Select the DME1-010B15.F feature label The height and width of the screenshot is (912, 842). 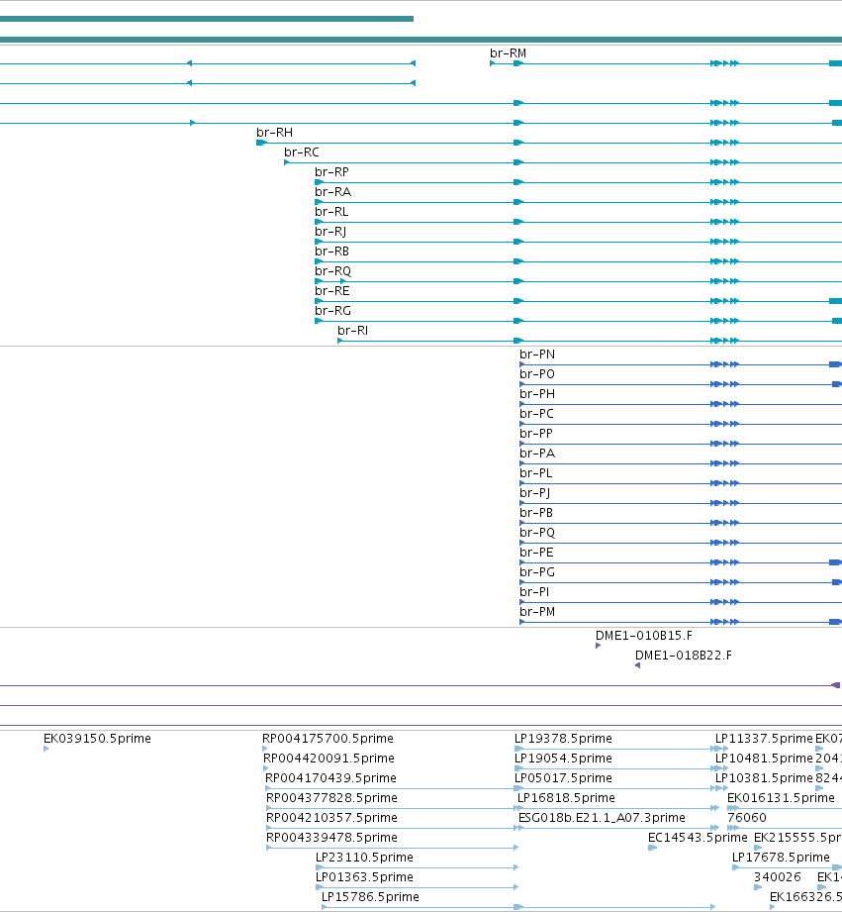(x=644, y=635)
